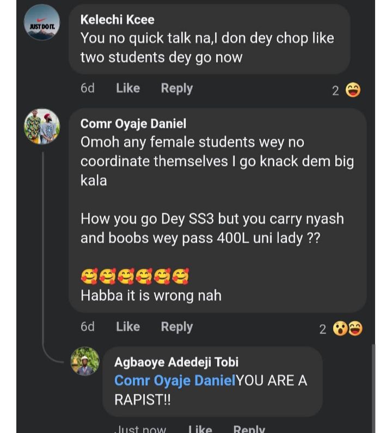Open Comr Oyaje Daniel's profile picture
The image size is (392, 433).
coord(42,126)
